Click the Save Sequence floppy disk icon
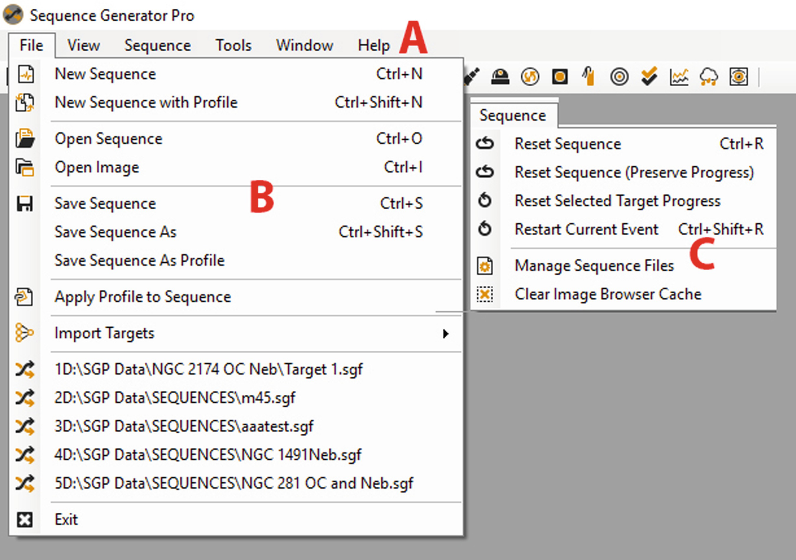Screen dimensions: 796x560 point(25,204)
